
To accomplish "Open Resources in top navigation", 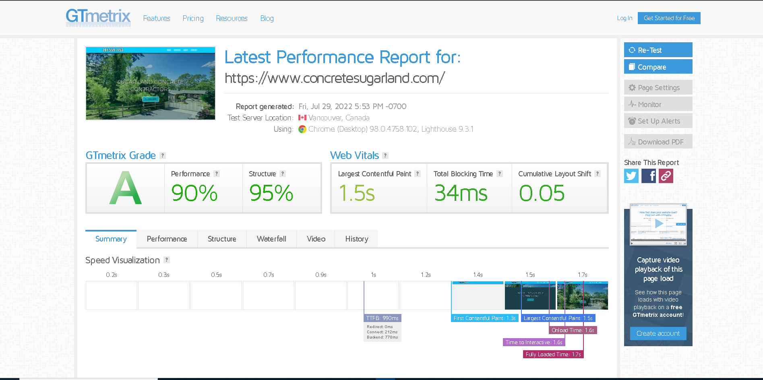I will pyautogui.click(x=232, y=19).
